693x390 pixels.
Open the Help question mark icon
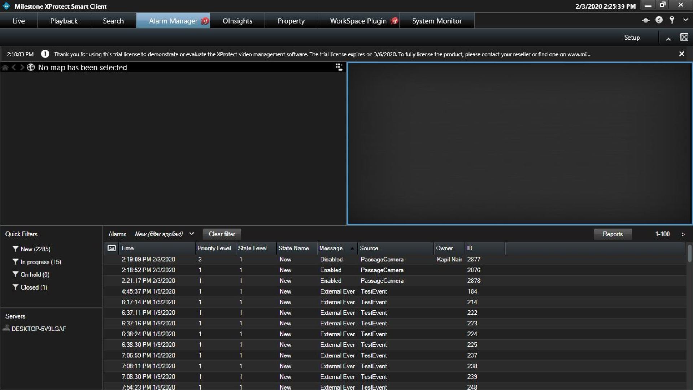click(659, 20)
